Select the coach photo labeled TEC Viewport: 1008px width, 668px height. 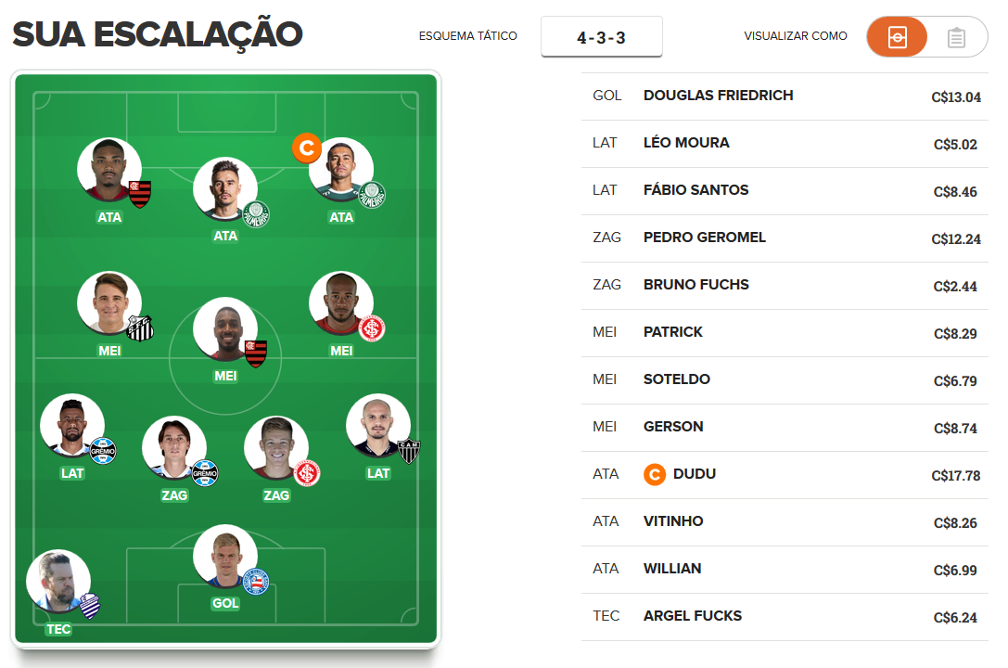click(58, 581)
